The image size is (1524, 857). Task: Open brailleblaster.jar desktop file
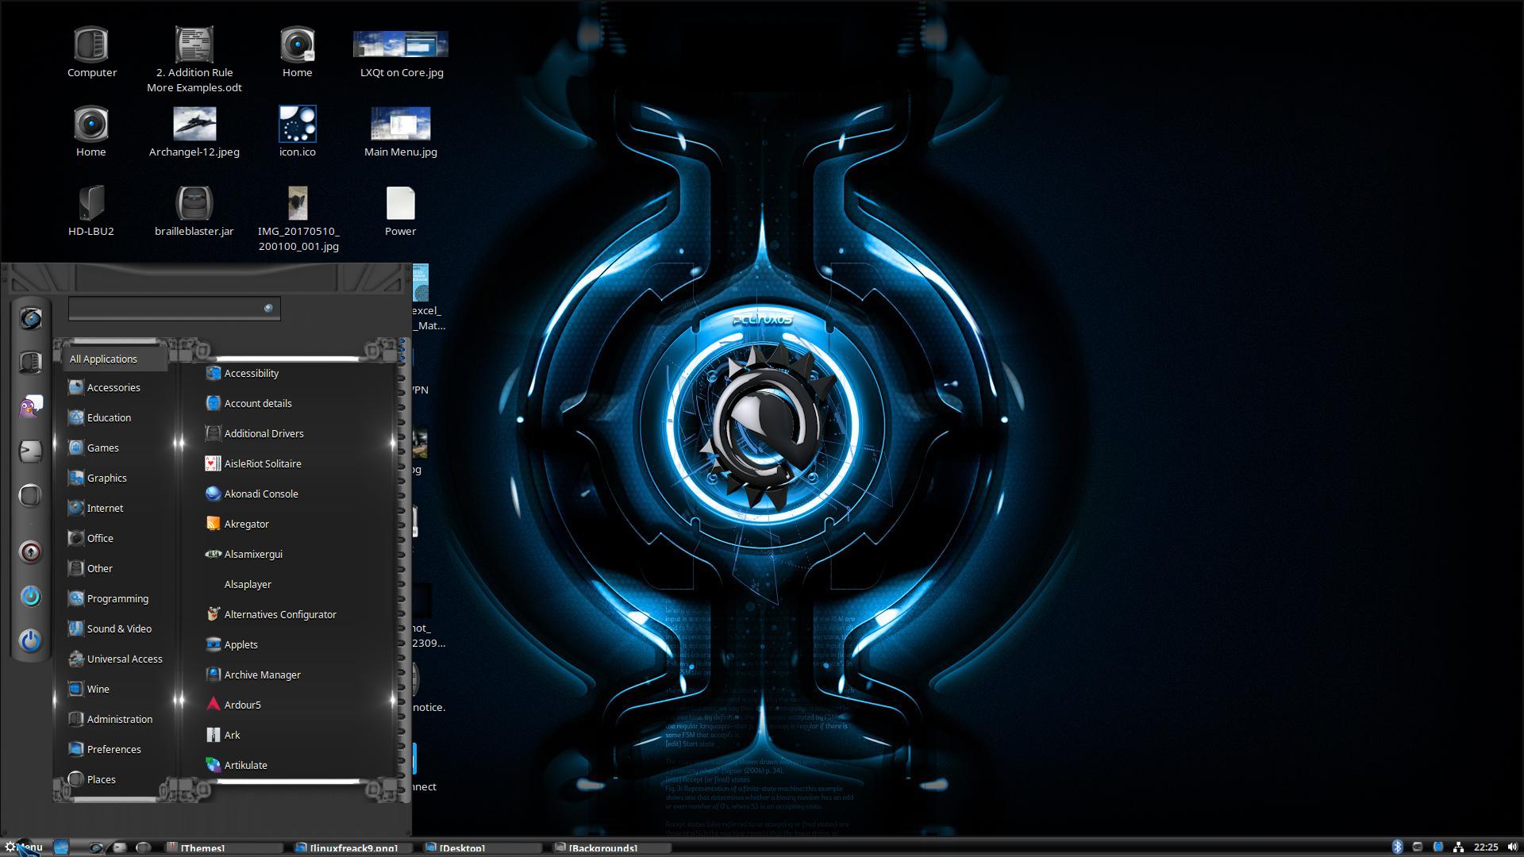(x=194, y=205)
